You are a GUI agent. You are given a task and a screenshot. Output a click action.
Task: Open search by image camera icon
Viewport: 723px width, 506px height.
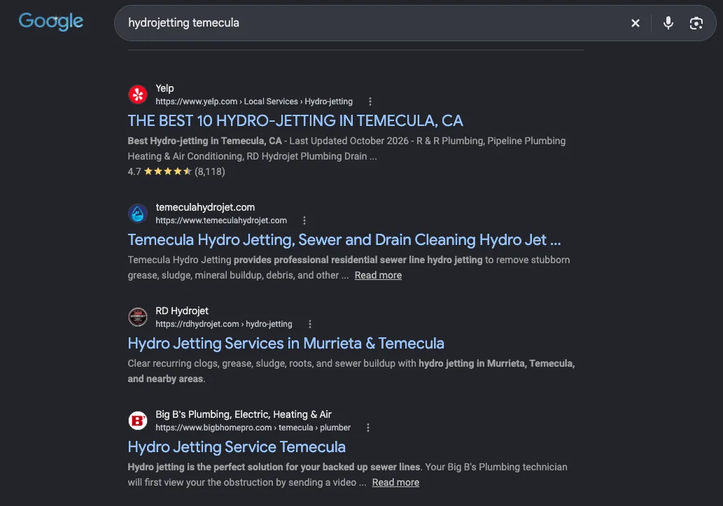click(x=696, y=23)
